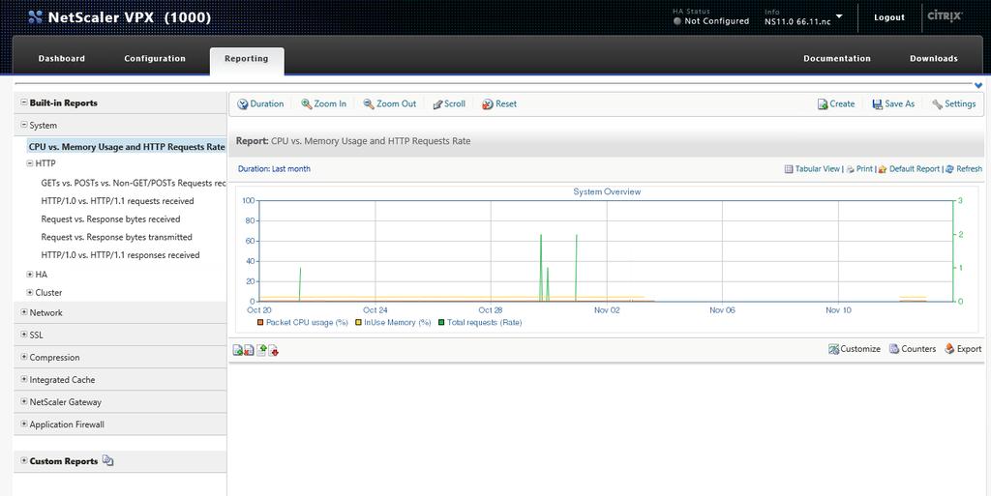Expand the Network reports group
This screenshot has width=991, height=496.
[24, 312]
